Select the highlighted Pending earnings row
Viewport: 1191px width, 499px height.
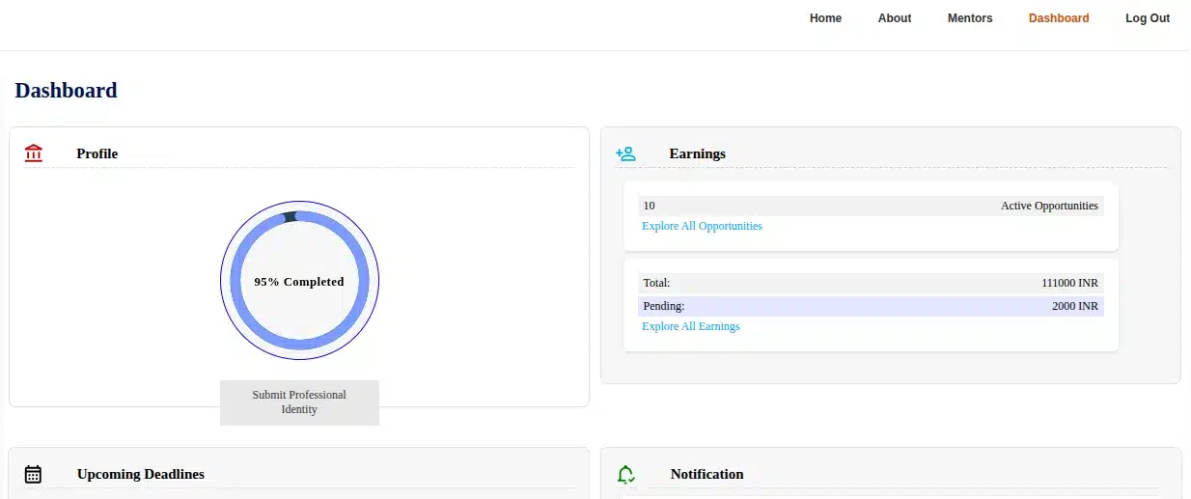pyautogui.click(x=870, y=306)
